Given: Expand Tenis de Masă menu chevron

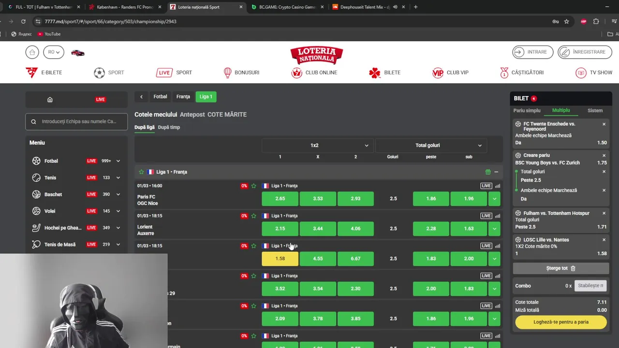Looking at the screenshot, I should click(x=118, y=245).
